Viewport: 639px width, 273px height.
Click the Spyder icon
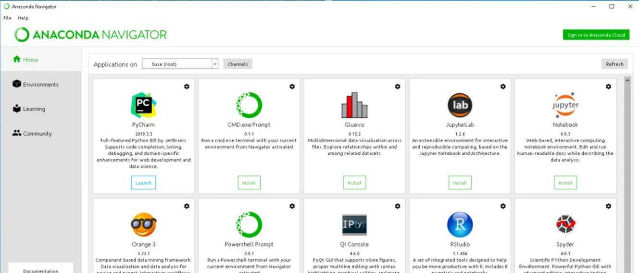[565, 224]
